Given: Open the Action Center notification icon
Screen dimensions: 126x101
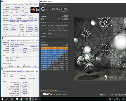Looking at the screenshot, I should click(x=123, y=99).
